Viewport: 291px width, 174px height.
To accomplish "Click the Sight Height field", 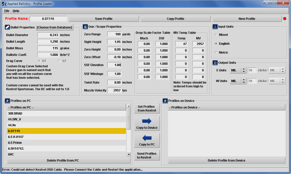I will click(x=114, y=42).
